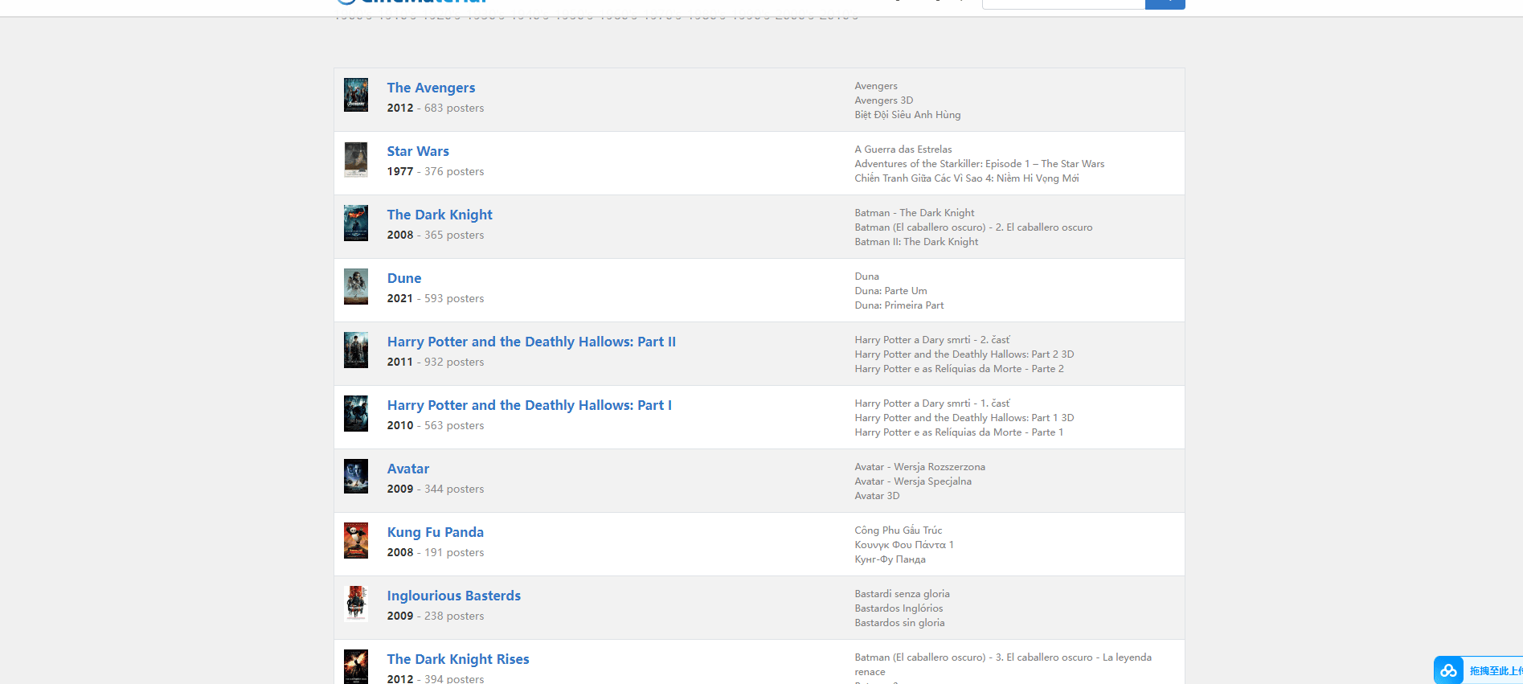Click "2009 - 238 posters" under Inglourious Basterds

point(436,616)
